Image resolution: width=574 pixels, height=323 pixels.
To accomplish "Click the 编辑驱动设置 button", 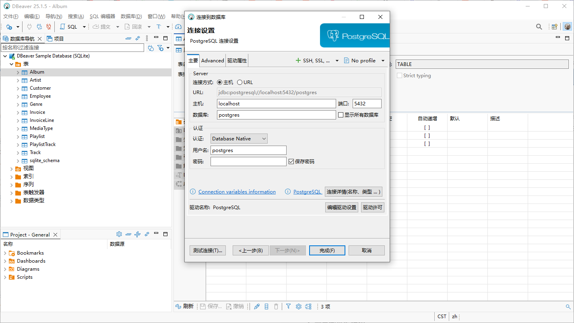I will coord(342,208).
